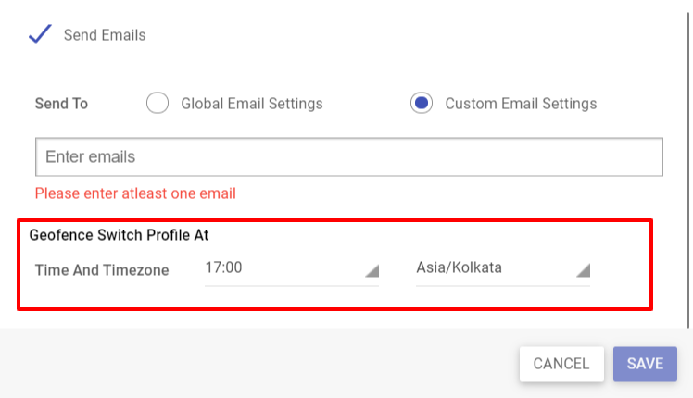Click the arrow icon beside 17:00
The image size is (693, 398).
click(372, 271)
